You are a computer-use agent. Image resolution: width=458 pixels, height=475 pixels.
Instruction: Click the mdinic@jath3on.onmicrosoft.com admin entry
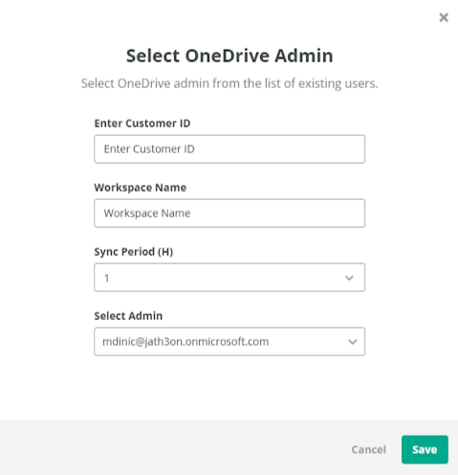(185, 342)
